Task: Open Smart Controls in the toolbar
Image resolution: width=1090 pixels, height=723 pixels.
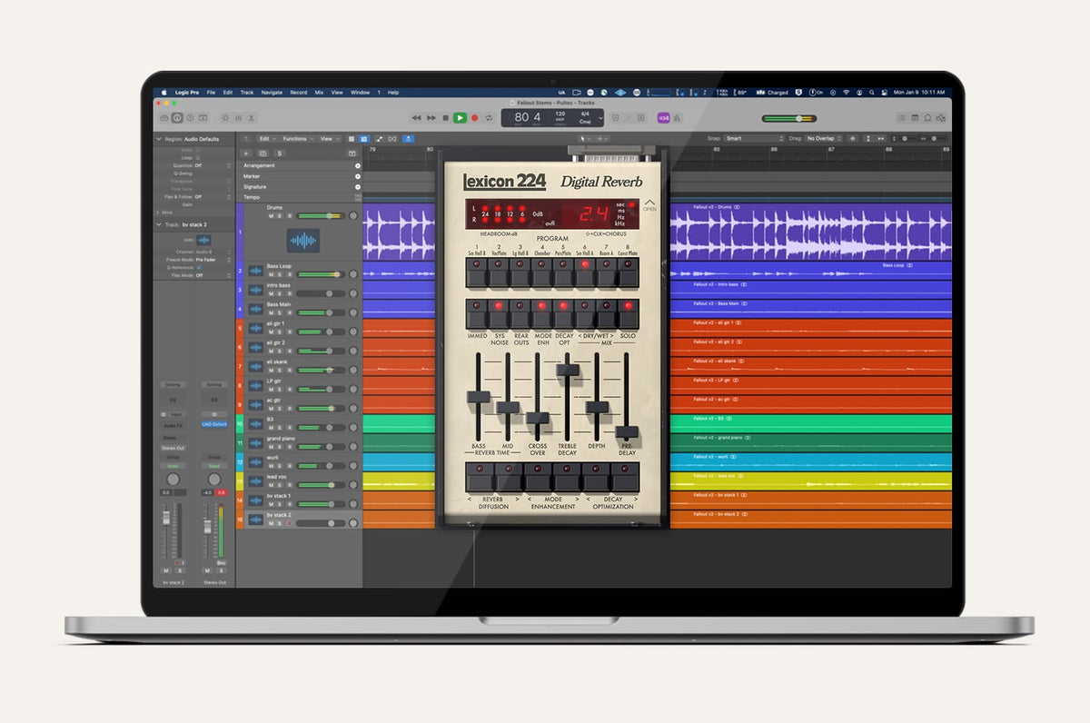Action: (x=225, y=118)
